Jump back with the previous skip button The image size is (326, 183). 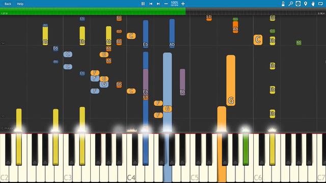point(151,4)
